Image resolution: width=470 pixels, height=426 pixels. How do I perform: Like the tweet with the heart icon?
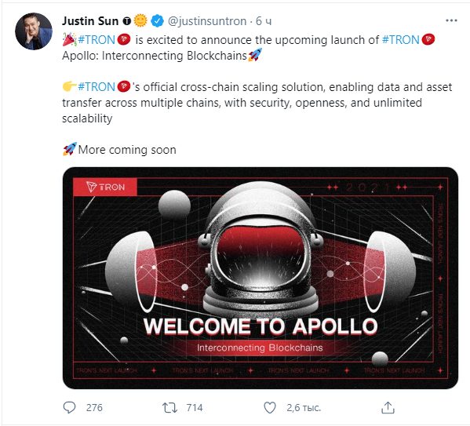270,408
